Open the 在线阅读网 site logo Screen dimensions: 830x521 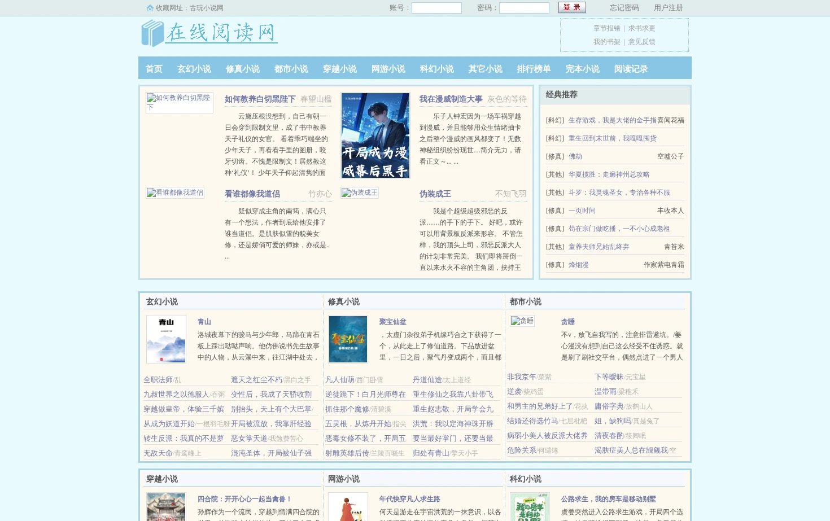point(209,33)
